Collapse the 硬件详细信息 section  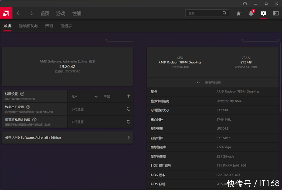tap(199, 82)
